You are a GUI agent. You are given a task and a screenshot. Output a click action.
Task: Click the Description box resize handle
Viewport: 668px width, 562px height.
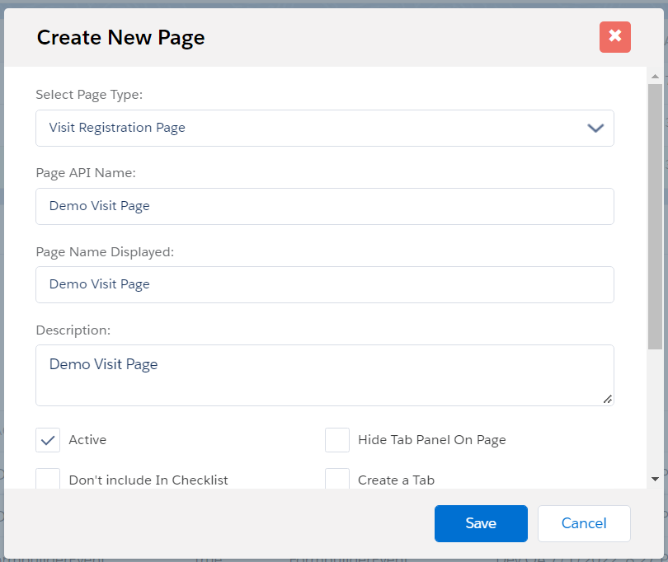607,399
